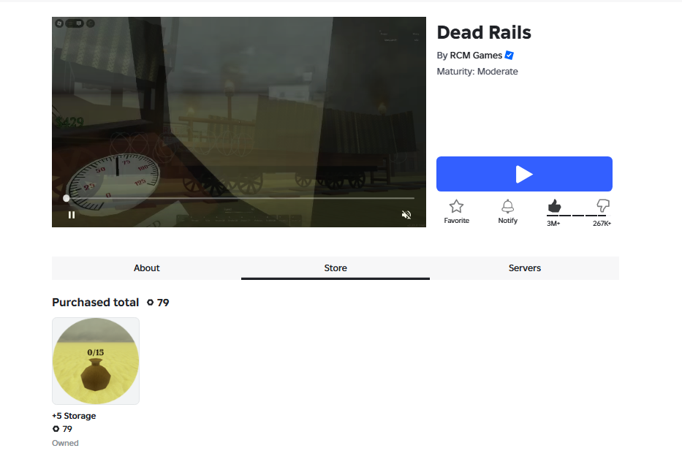Click the 3M+ likes count
Image resolution: width=682 pixels, height=459 pixels.
tap(553, 224)
